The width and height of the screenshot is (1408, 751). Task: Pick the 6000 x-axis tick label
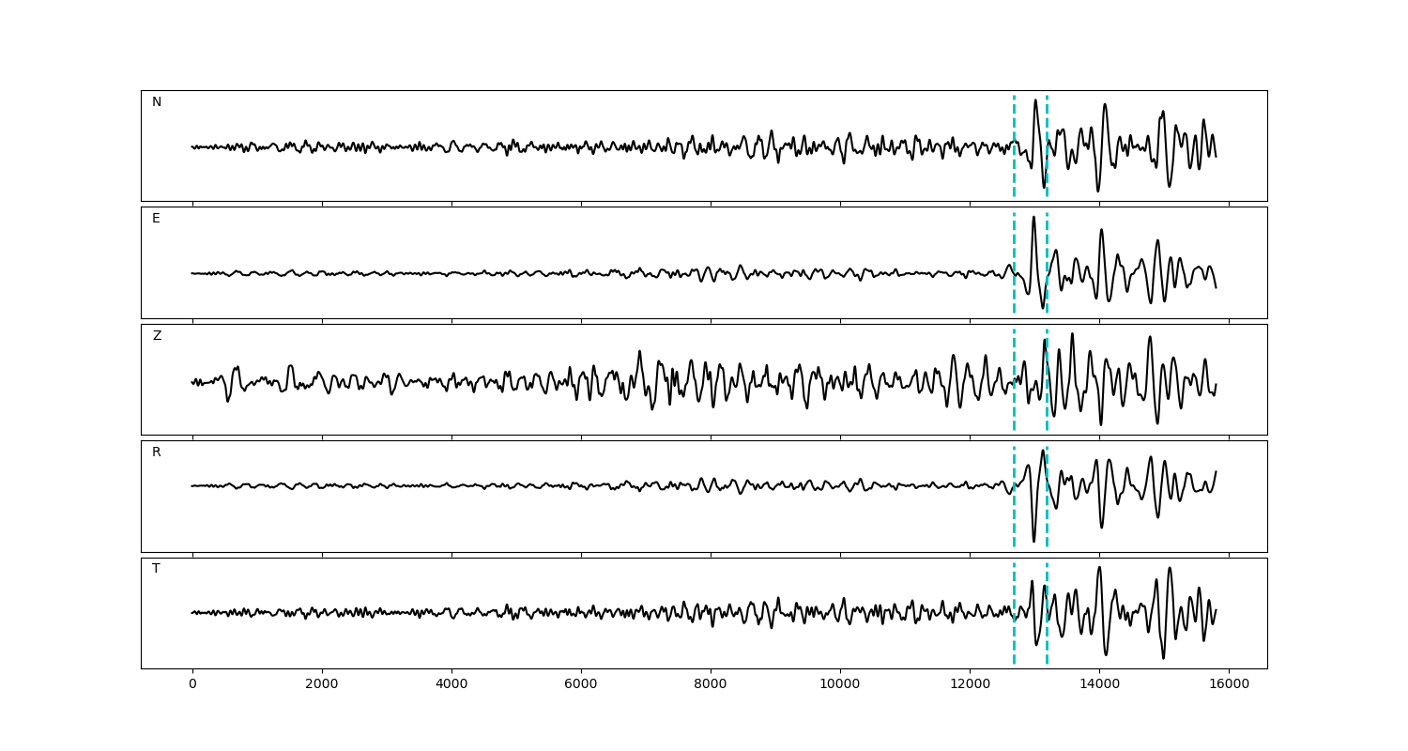click(x=581, y=684)
